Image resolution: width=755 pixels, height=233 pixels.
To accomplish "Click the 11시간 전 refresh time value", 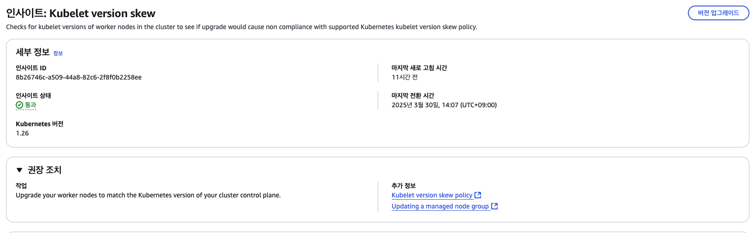I will (405, 77).
